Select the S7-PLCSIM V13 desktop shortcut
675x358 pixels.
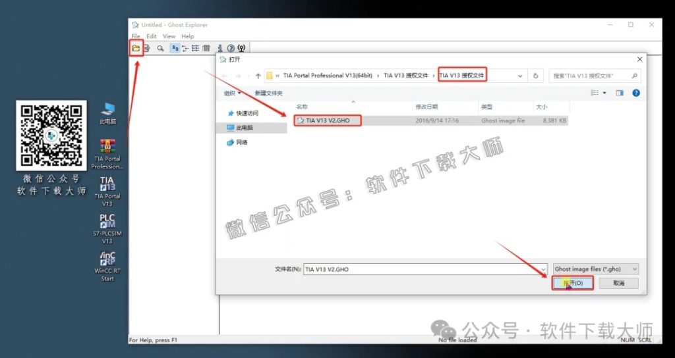107,229
